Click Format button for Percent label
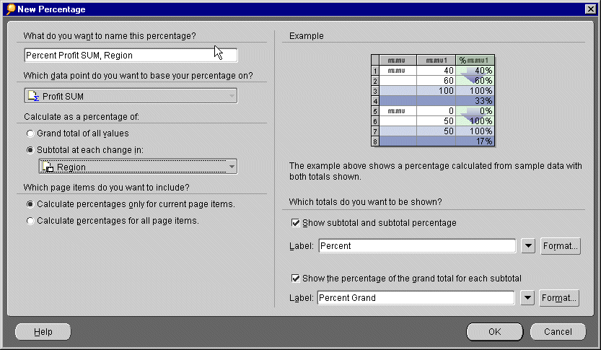The image size is (601, 350). [561, 246]
